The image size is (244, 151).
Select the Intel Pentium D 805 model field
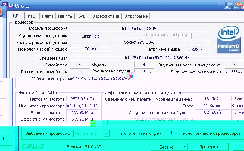pyautogui.click(x=139, y=29)
